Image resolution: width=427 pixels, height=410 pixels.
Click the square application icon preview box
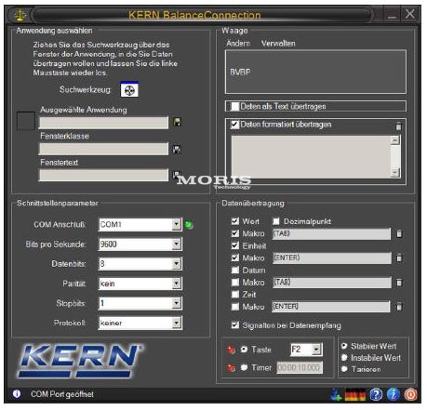pyautogui.click(x=25, y=121)
